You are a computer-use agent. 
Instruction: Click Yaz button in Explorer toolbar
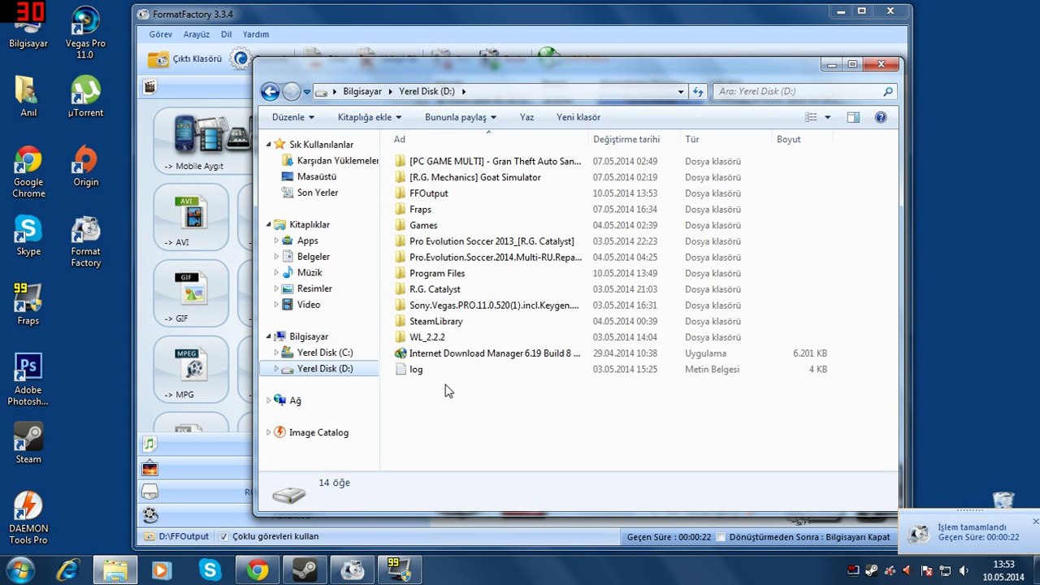pos(526,117)
